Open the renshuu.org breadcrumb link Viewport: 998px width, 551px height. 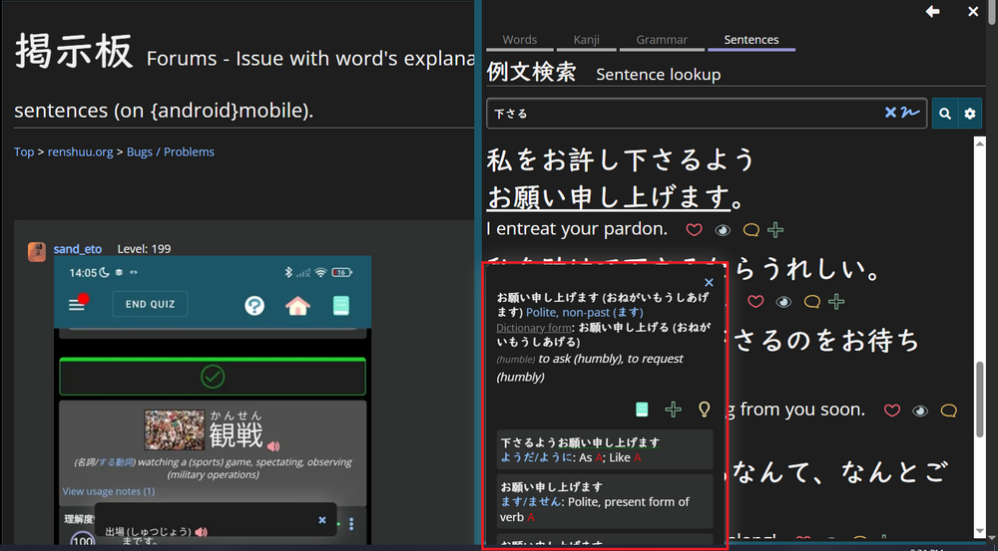pos(80,151)
